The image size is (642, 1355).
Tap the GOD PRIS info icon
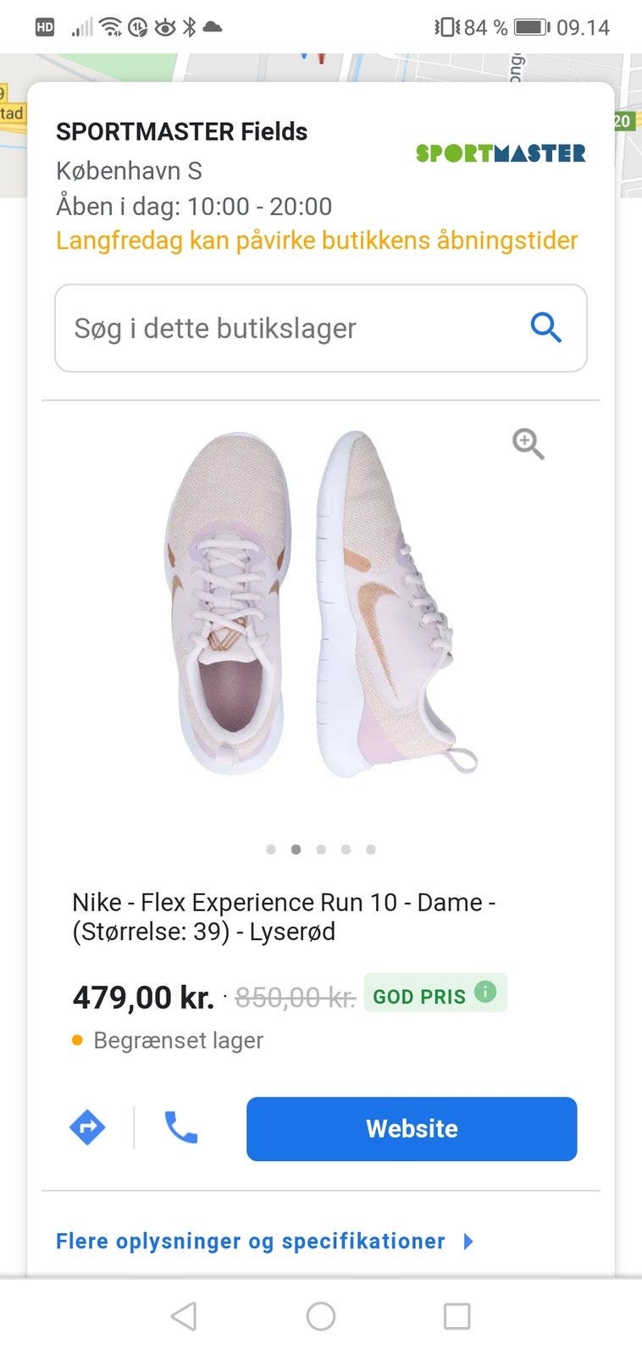485,991
